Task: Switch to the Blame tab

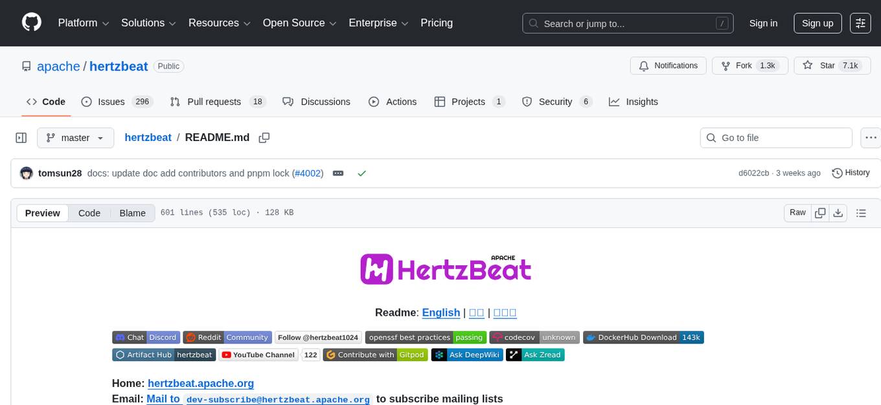Action: pyautogui.click(x=132, y=213)
